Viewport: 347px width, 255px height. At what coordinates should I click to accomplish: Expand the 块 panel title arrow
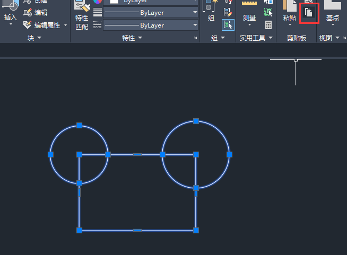[x=39, y=38]
